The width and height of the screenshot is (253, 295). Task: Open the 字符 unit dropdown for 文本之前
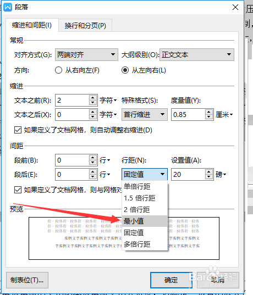(108, 101)
